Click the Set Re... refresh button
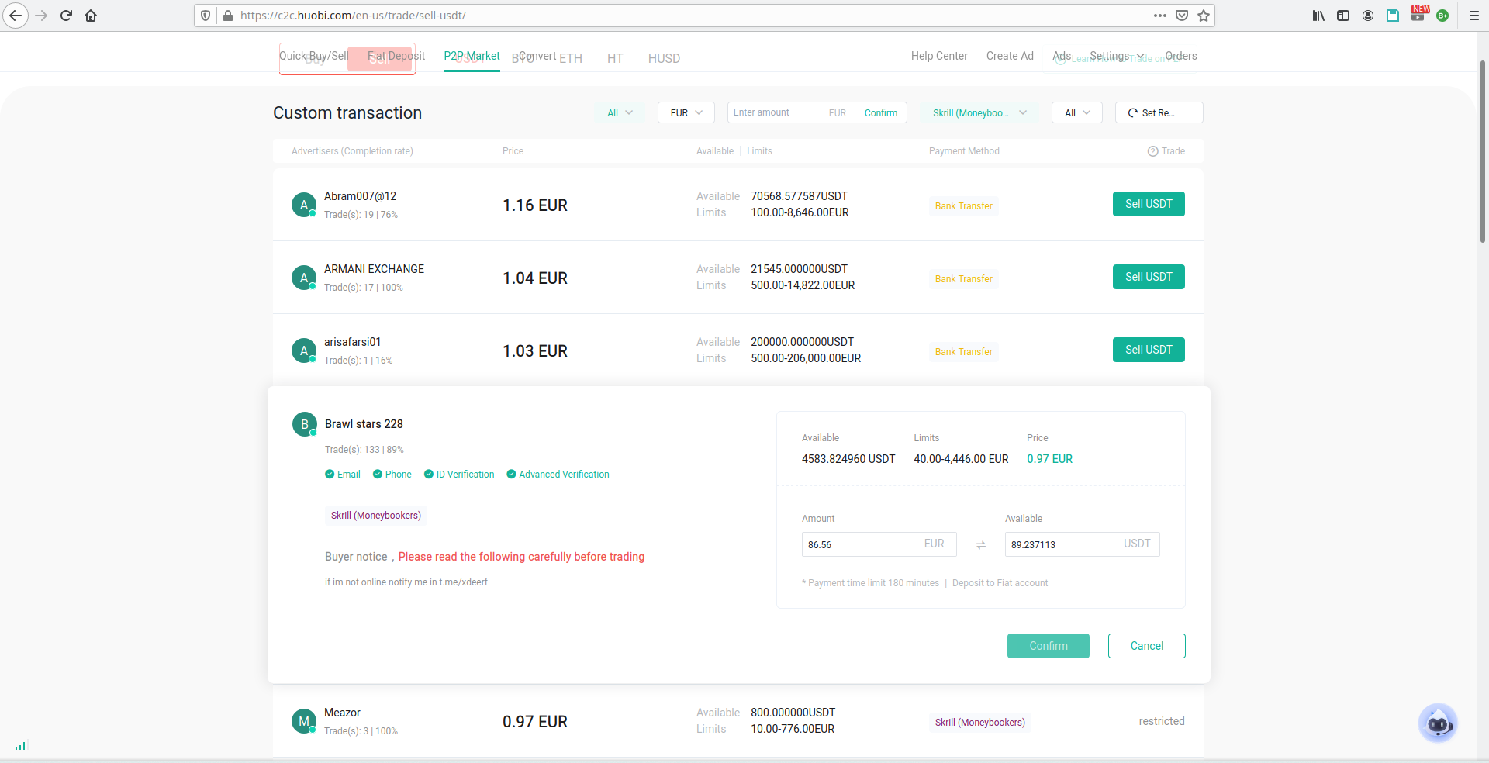 click(x=1159, y=112)
